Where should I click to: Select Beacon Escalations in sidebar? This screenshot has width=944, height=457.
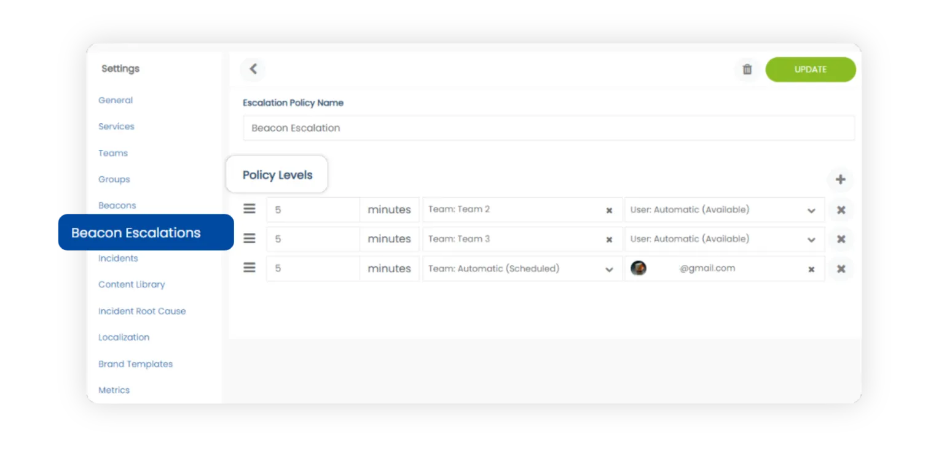(146, 232)
